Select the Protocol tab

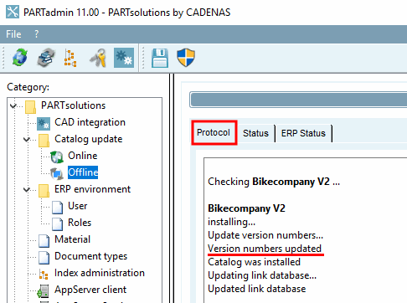point(214,132)
